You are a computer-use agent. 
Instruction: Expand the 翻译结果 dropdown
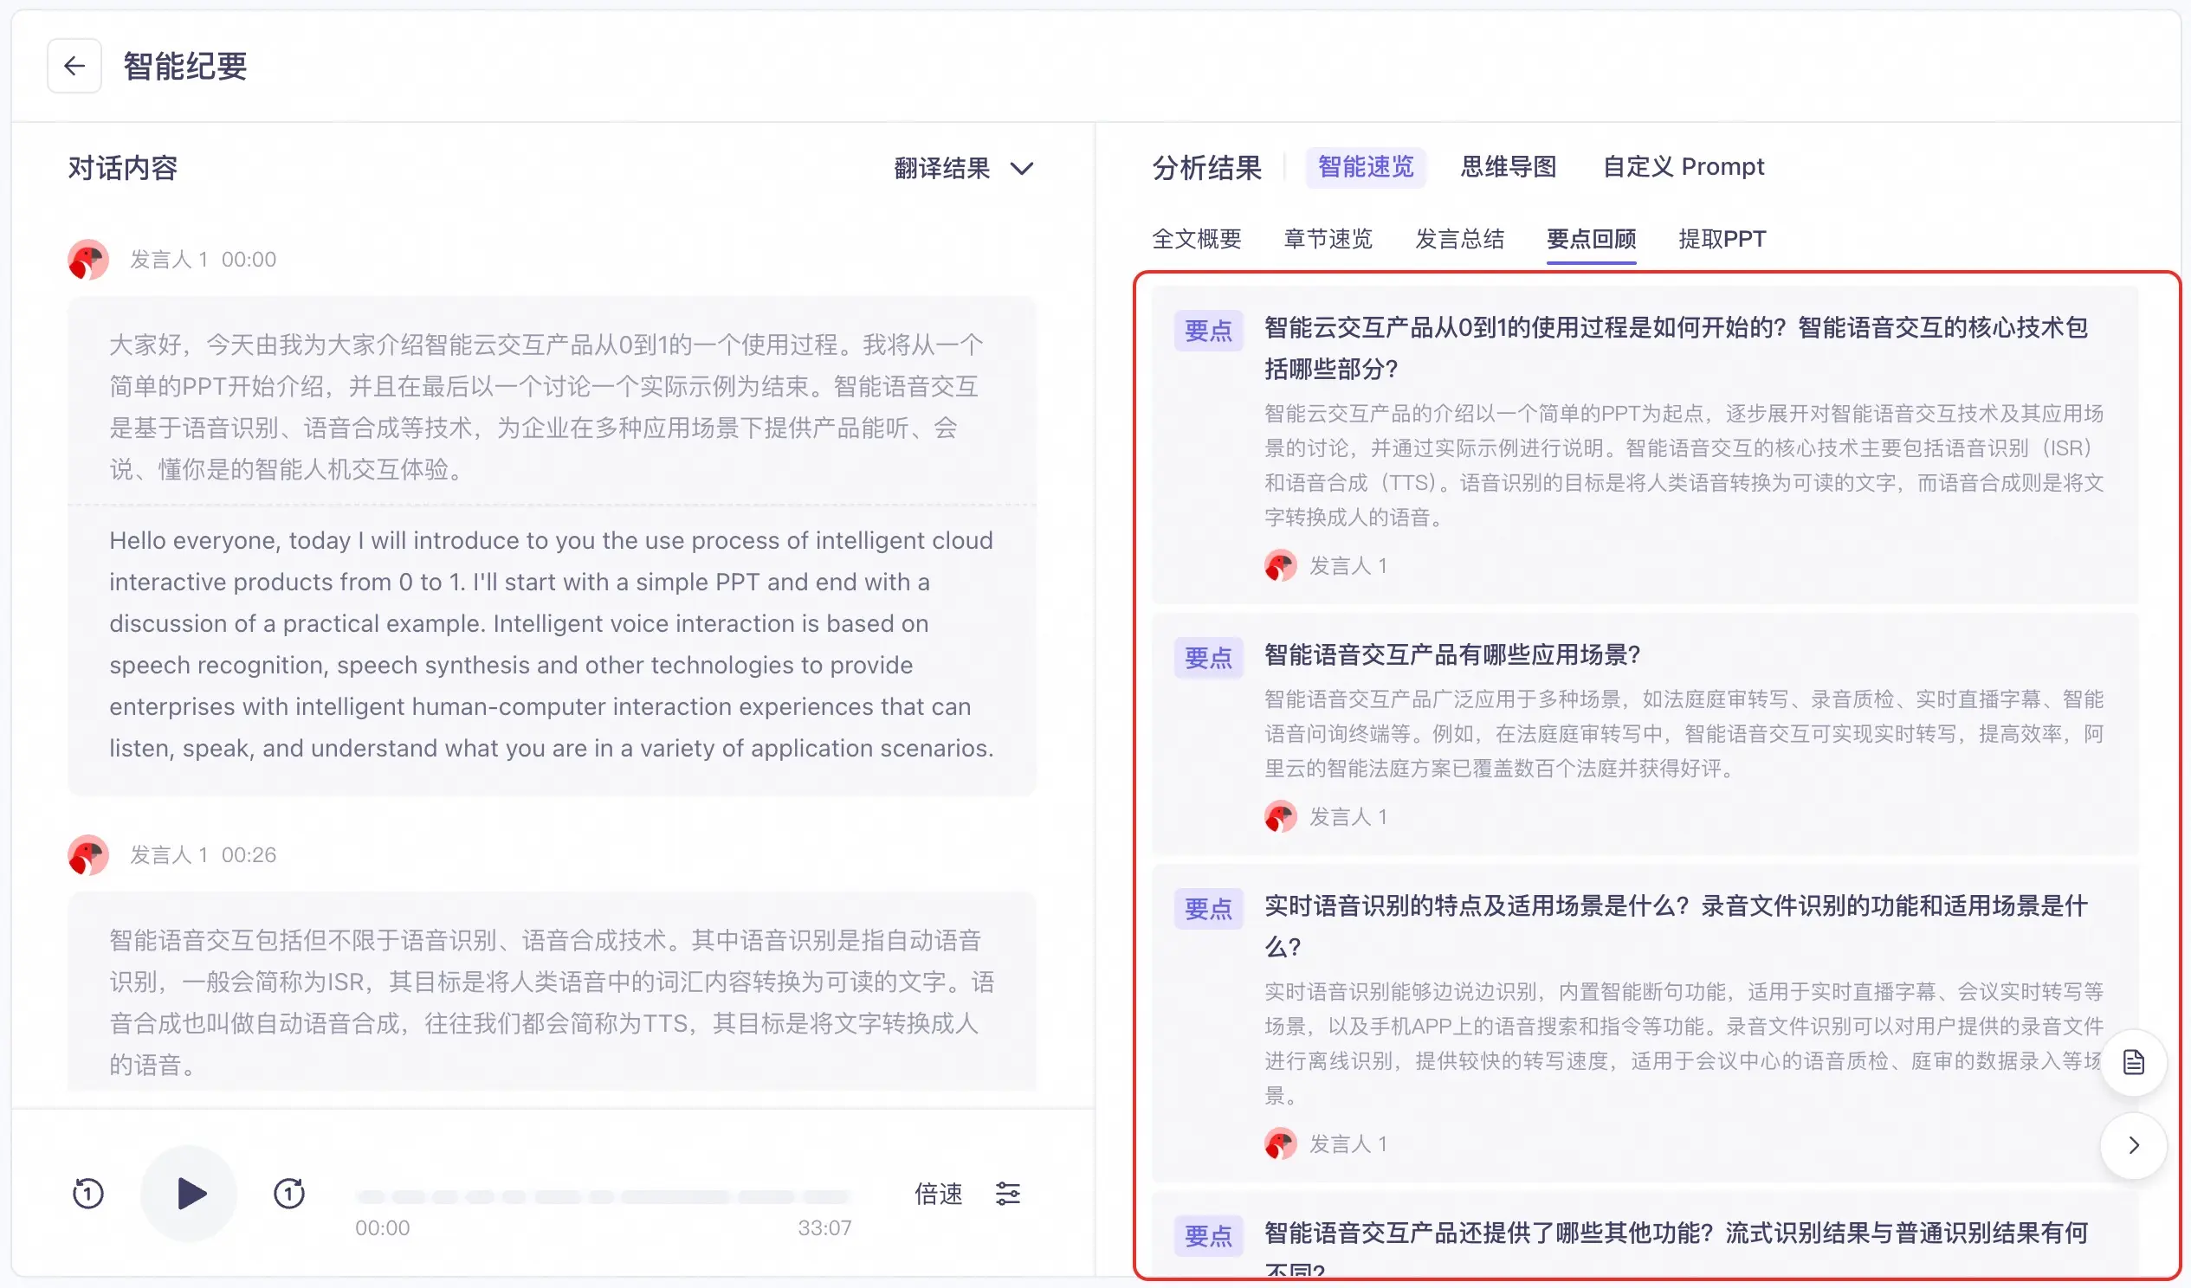964,169
